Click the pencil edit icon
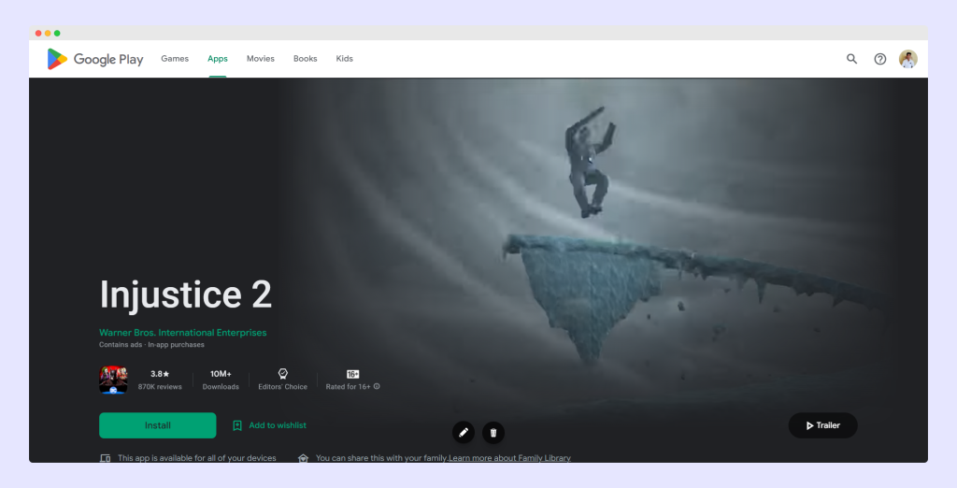The height and width of the screenshot is (488, 957). (x=464, y=433)
